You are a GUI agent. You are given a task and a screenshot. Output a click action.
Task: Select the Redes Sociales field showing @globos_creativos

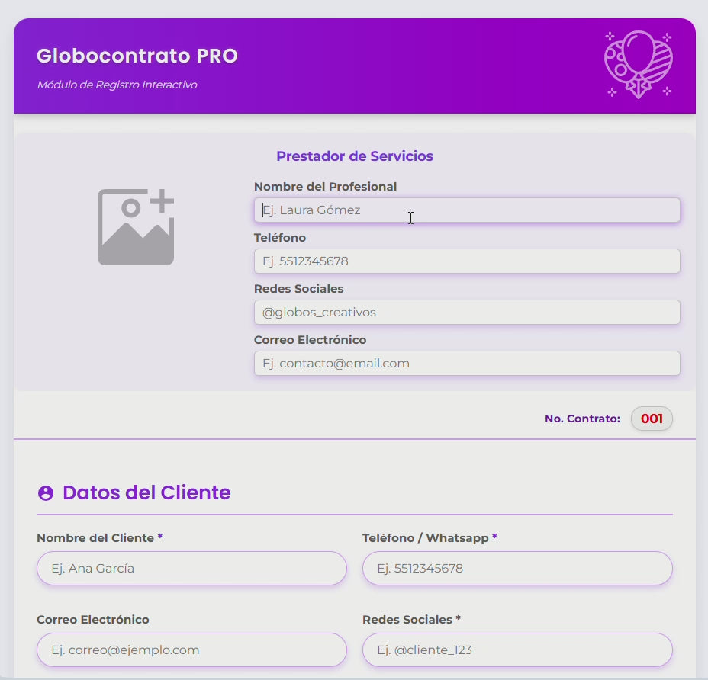(466, 312)
